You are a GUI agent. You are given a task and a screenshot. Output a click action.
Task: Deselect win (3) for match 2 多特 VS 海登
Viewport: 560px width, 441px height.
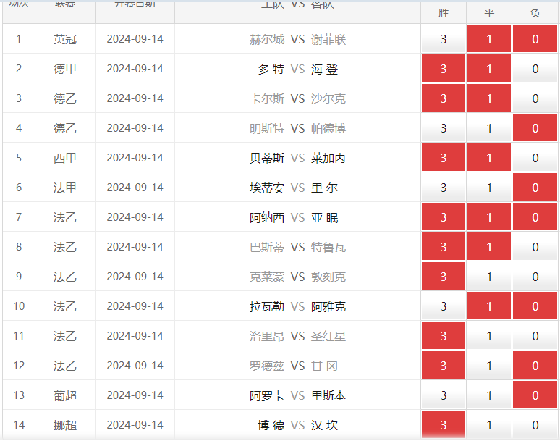tap(444, 68)
